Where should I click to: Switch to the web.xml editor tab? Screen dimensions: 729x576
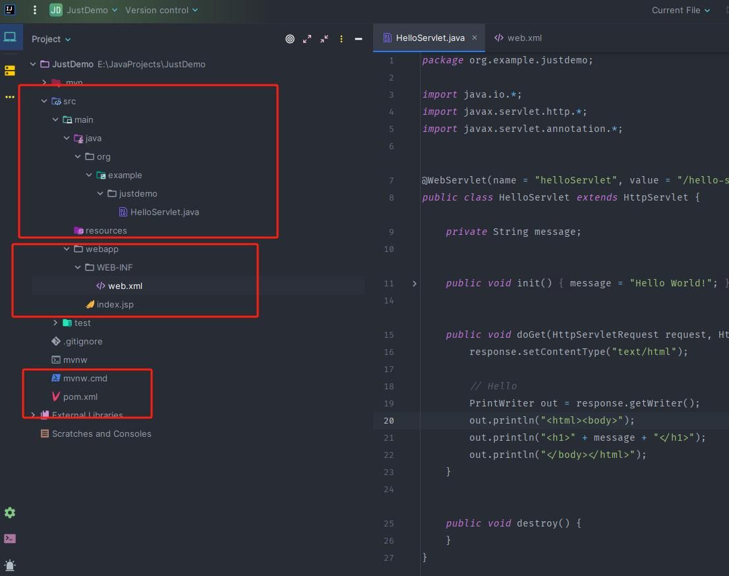click(518, 38)
